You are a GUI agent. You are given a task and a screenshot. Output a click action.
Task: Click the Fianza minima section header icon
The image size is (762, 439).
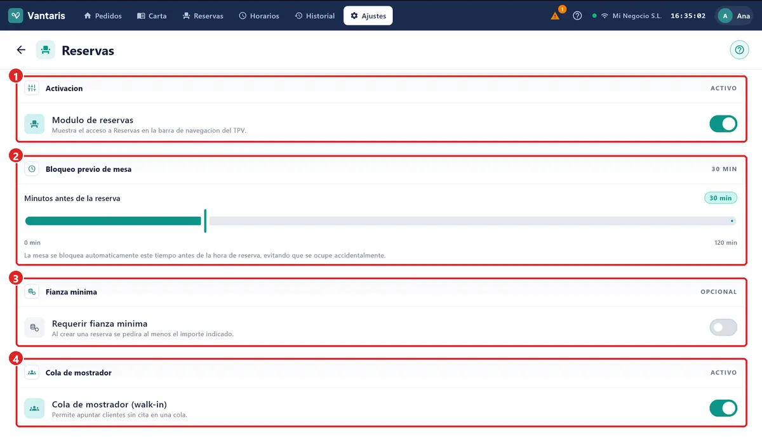click(32, 292)
